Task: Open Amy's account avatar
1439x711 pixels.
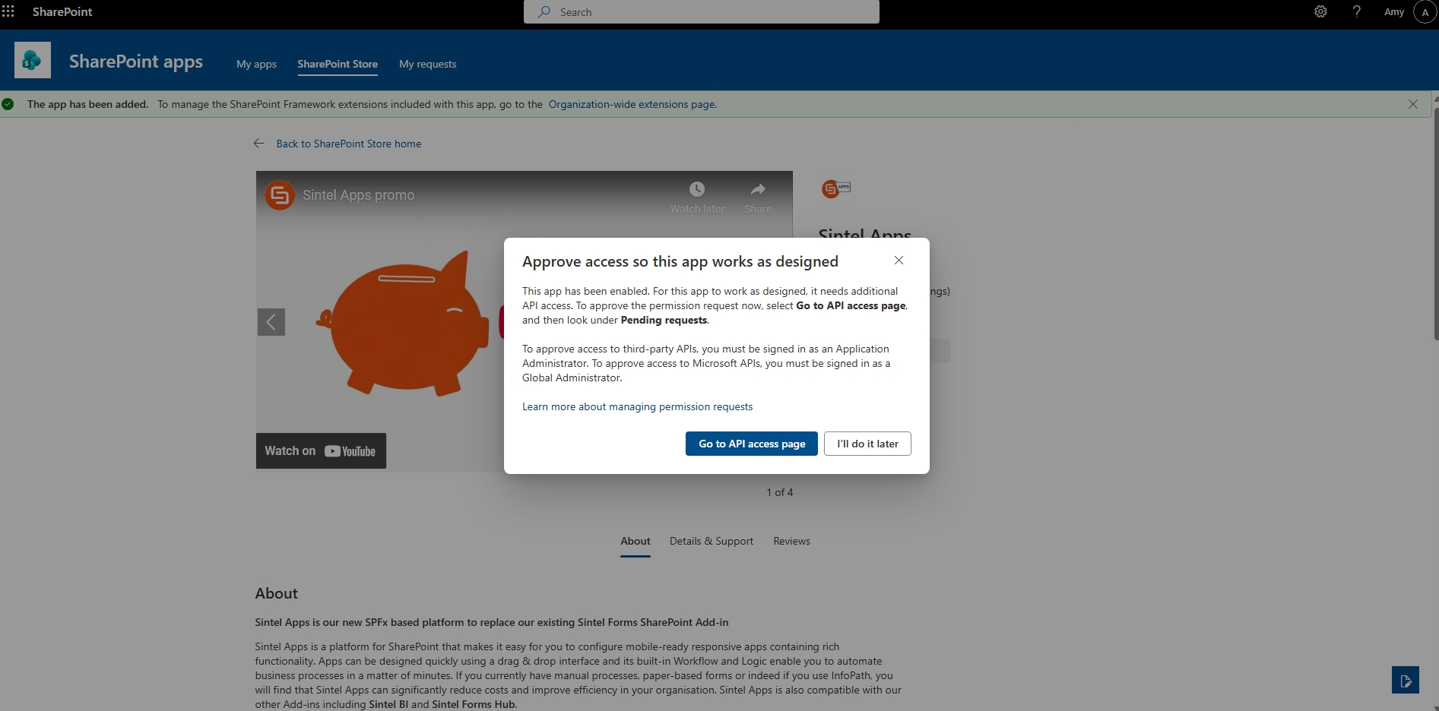Action: click(1425, 12)
